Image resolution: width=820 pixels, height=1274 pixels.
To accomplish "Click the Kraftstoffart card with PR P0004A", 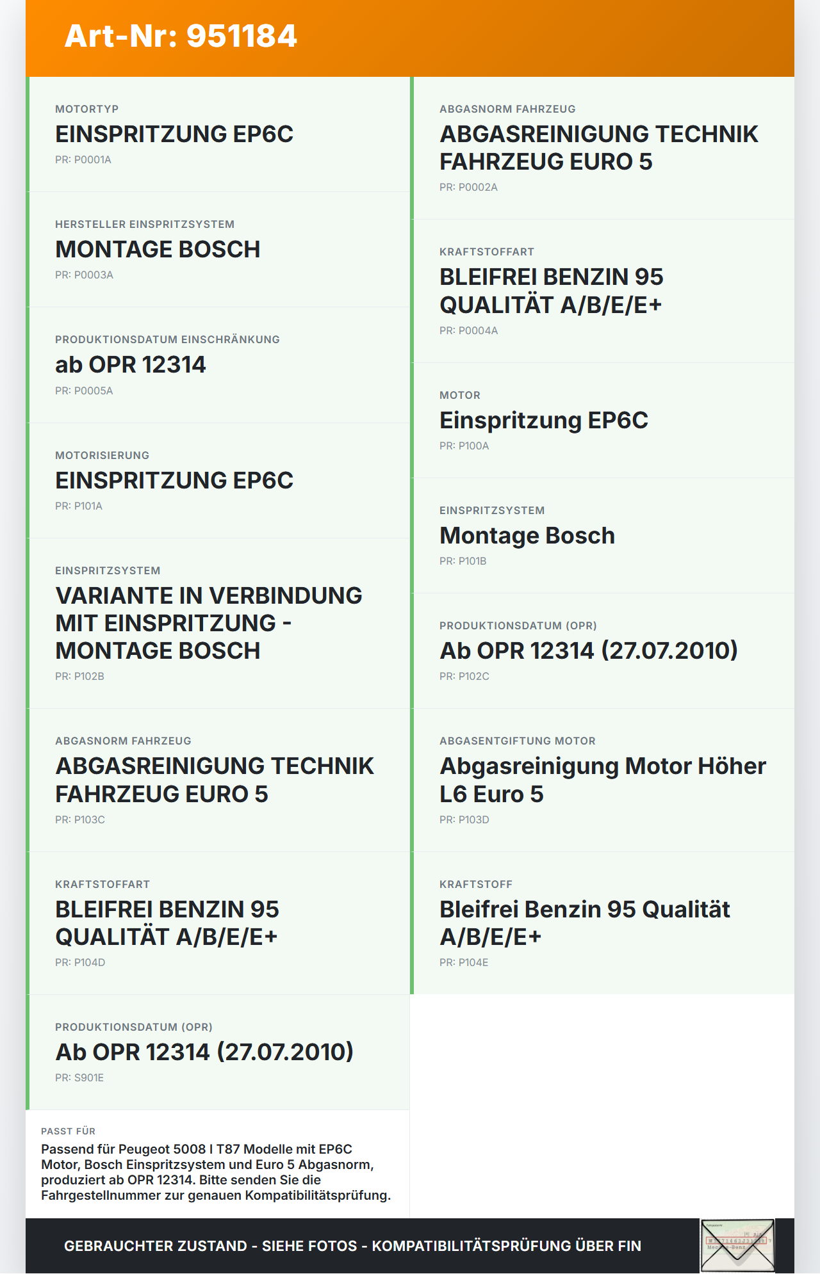I will tap(602, 291).
